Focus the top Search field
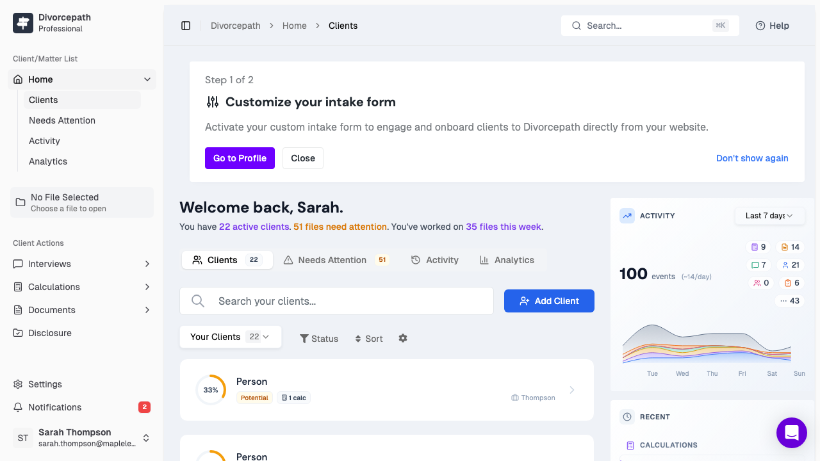The image size is (820, 461). [x=650, y=26]
